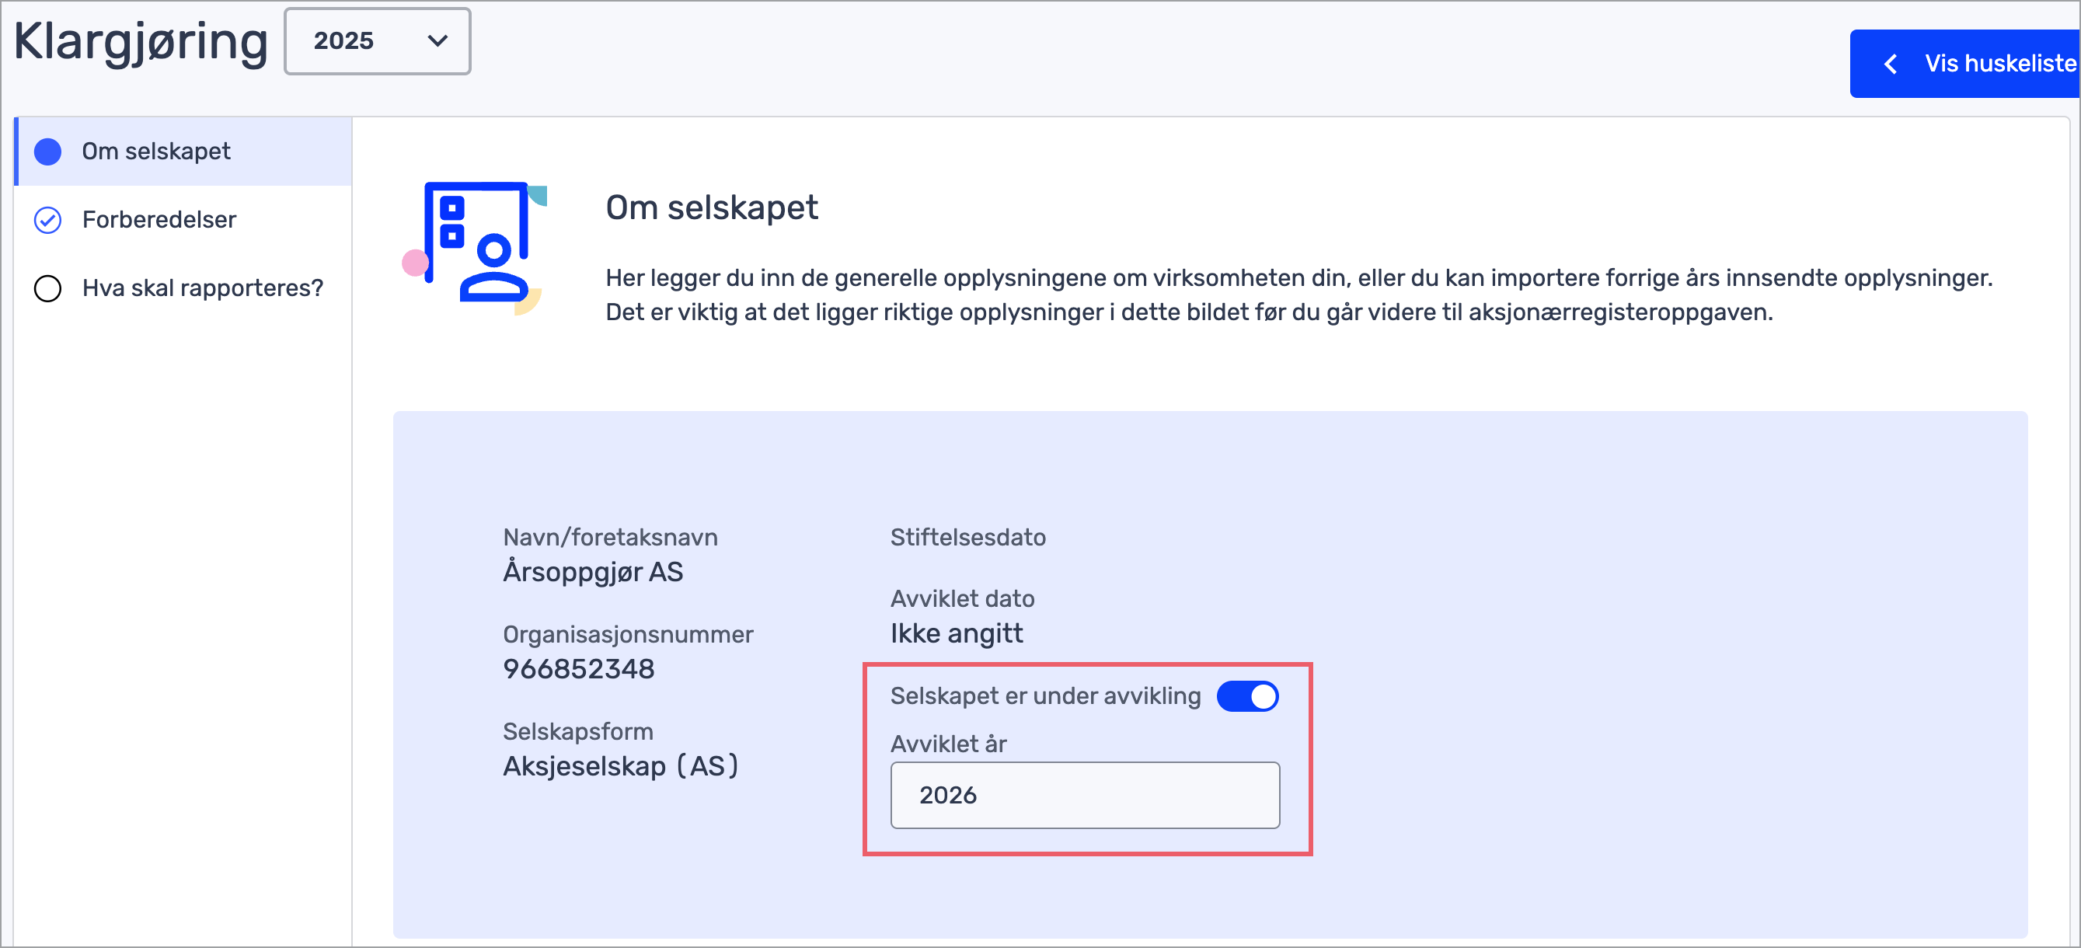Click the chevron arrow in the year selector
The height and width of the screenshot is (948, 2081).
(x=437, y=41)
